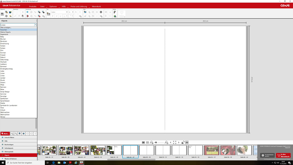Screen dimensions: 293x165
Task: Click the In den Warenkorb button
Action: coord(283,156)
